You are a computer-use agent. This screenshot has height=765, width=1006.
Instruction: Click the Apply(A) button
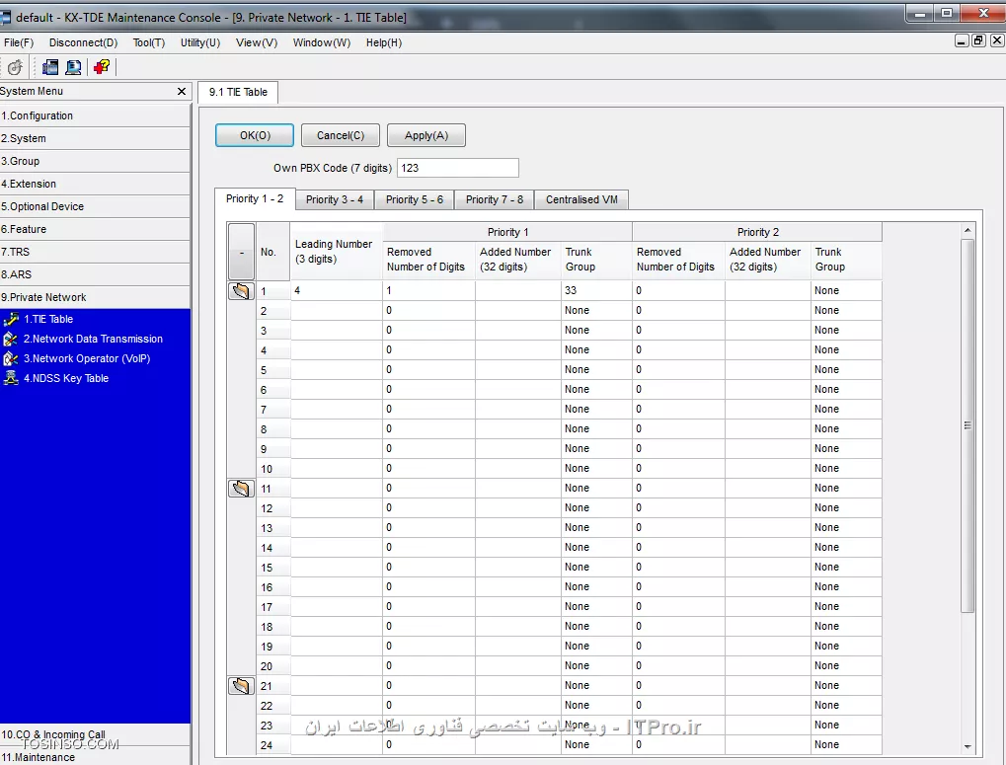pyautogui.click(x=426, y=135)
